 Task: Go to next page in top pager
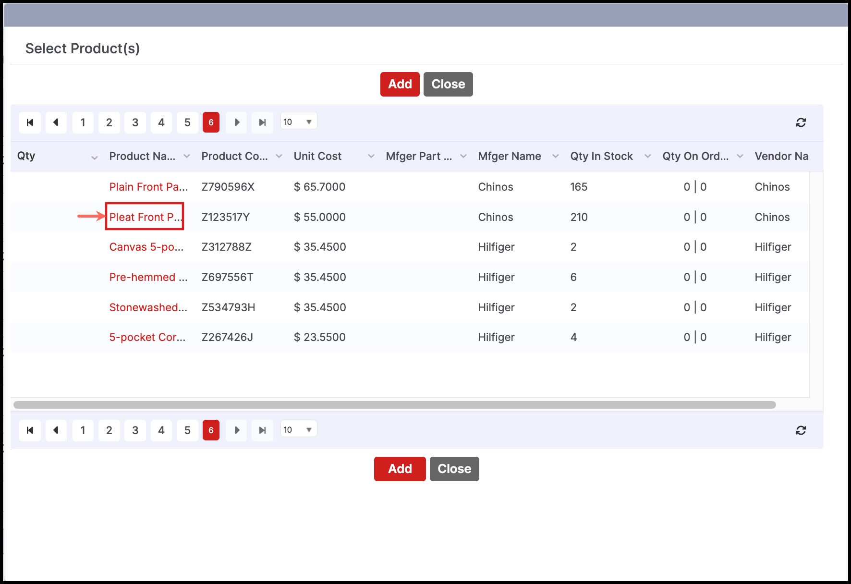coord(236,122)
